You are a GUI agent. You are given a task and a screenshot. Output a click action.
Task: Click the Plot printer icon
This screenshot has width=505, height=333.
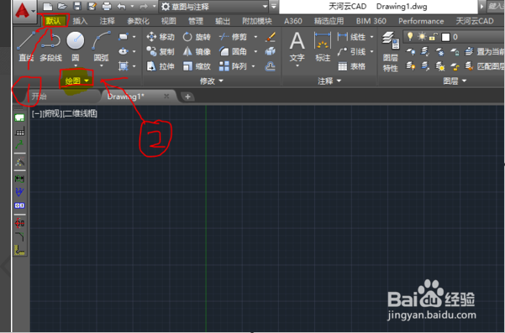(x=107, y=6)
